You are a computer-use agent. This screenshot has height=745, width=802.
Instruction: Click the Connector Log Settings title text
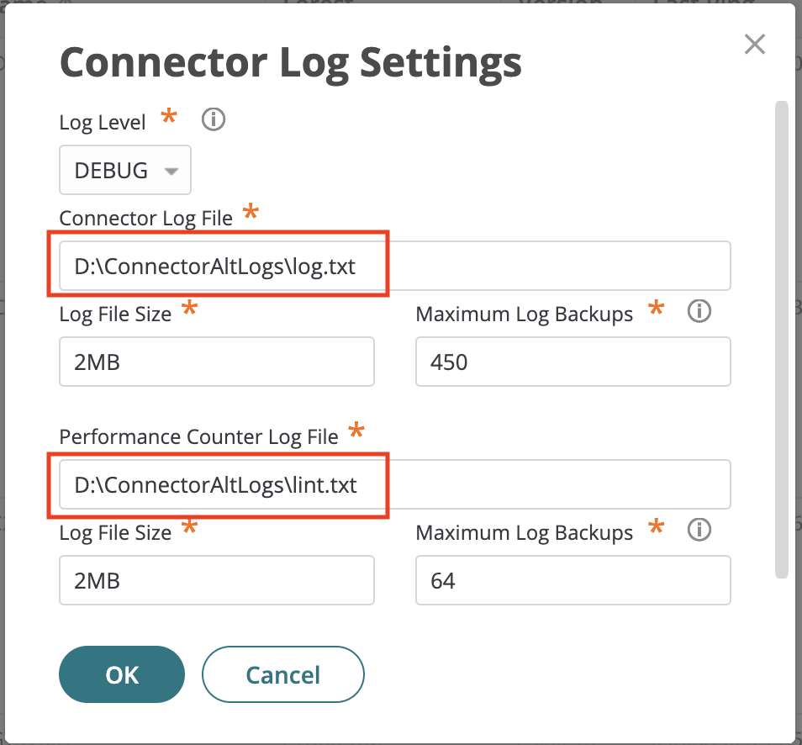[289, 61]
